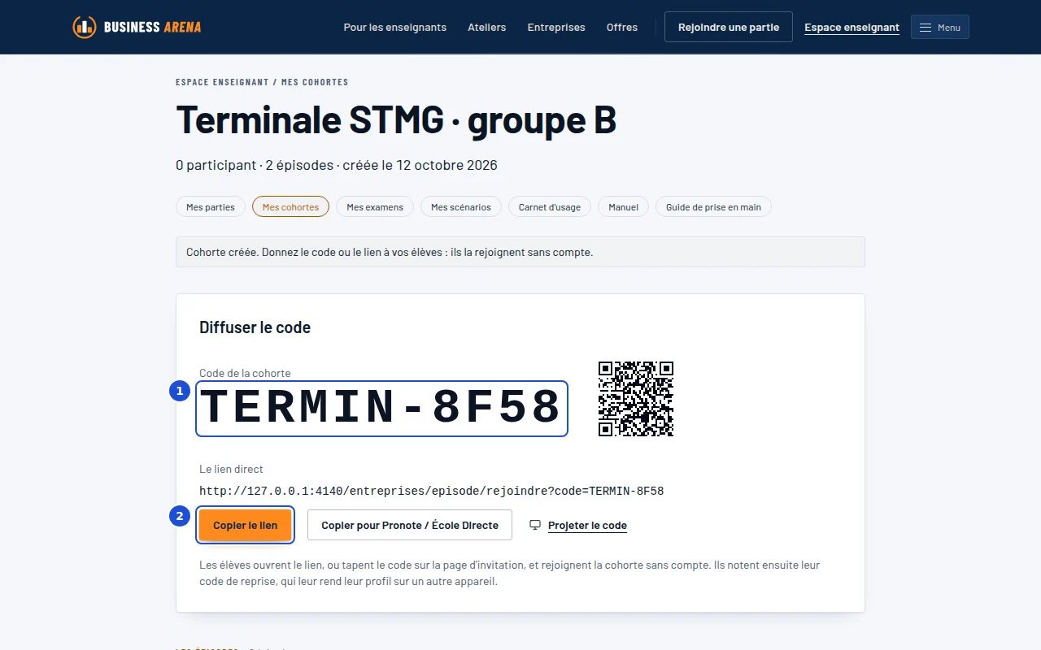Open the hamburger Menu button
1041x650 pixels.
(x=940, y=27)
